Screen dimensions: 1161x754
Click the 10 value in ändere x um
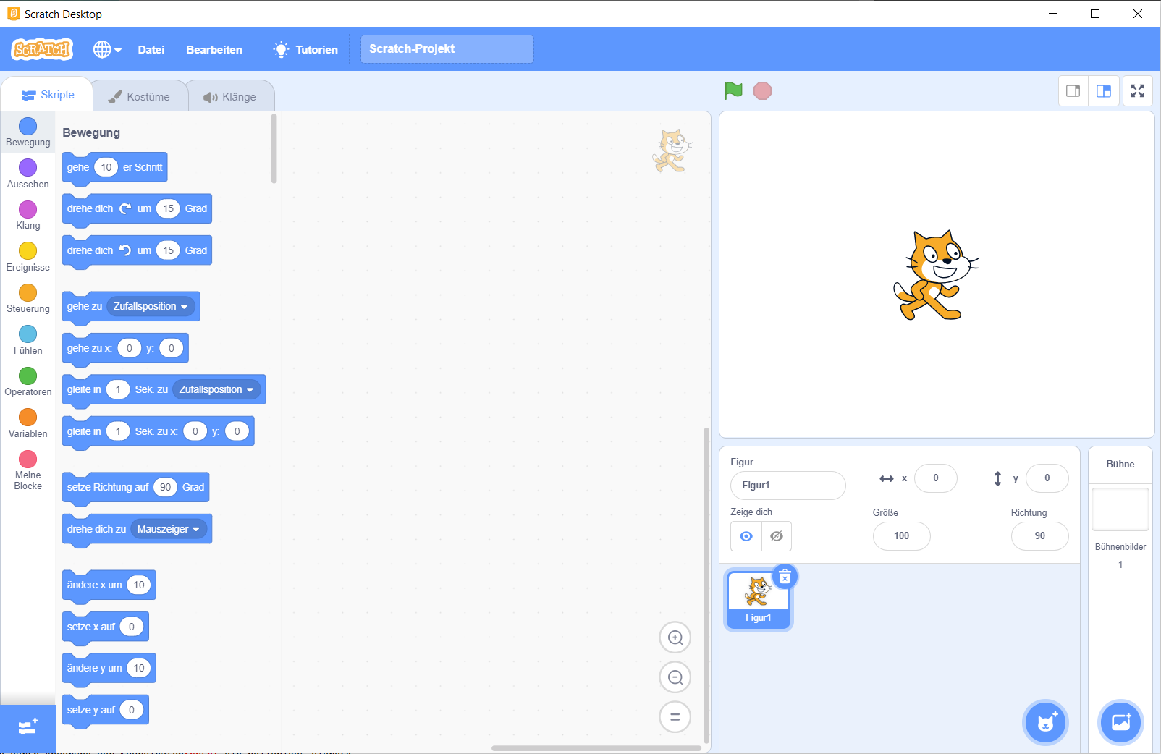click(x=139, y=585)
